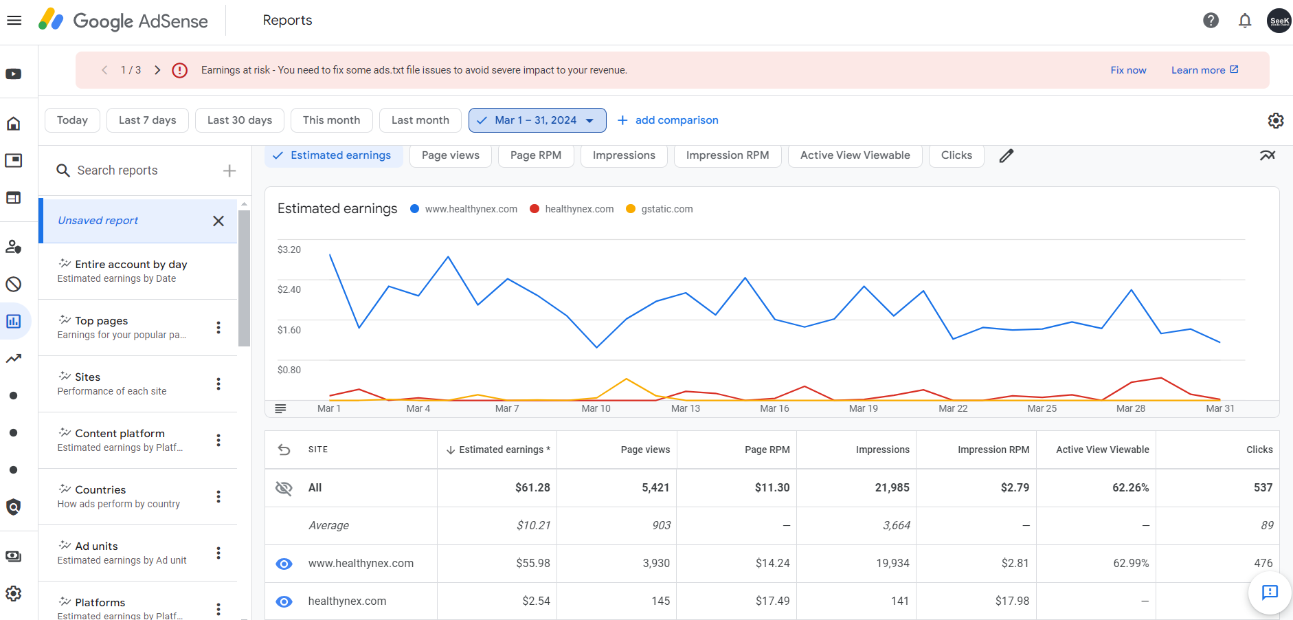
Task: Open the Privacy & messaging people icon
Action: [x=14, y=247]
